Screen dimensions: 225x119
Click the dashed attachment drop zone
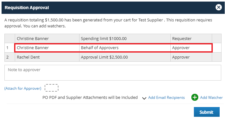tap(52, 88)
